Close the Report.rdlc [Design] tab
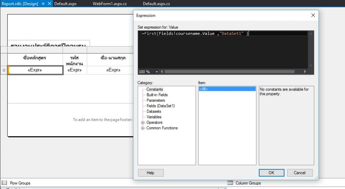Viewport: 345px width, 189px height. tap(49, 3)
